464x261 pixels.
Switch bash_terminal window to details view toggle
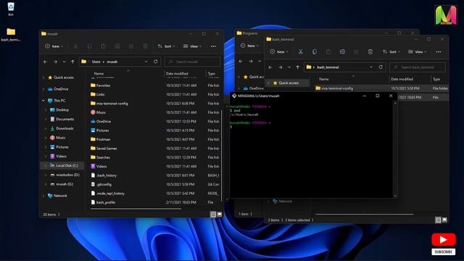(438, 220)
